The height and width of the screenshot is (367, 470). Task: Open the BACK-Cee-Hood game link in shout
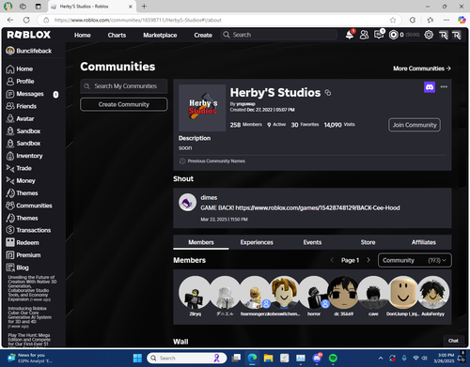click(318, 208)
